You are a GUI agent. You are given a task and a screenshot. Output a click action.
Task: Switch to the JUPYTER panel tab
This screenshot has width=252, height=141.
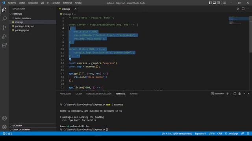tap(133, 94)
